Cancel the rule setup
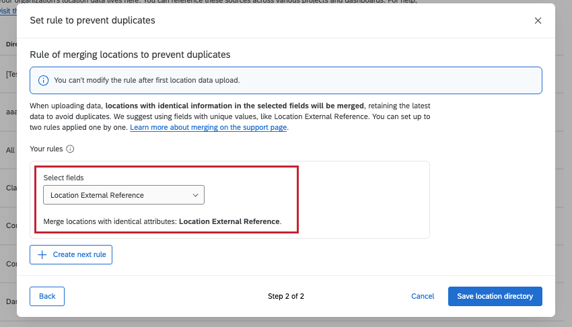This screenshot has width=572, height=327. pyautogui.click(x=423, y=296)
